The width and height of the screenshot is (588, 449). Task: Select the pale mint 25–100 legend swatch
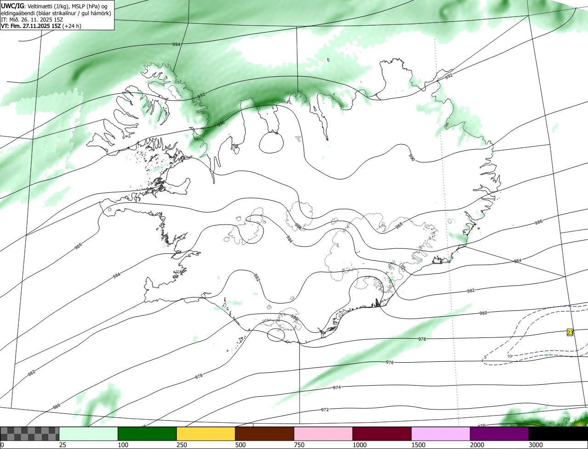point(89,434)
